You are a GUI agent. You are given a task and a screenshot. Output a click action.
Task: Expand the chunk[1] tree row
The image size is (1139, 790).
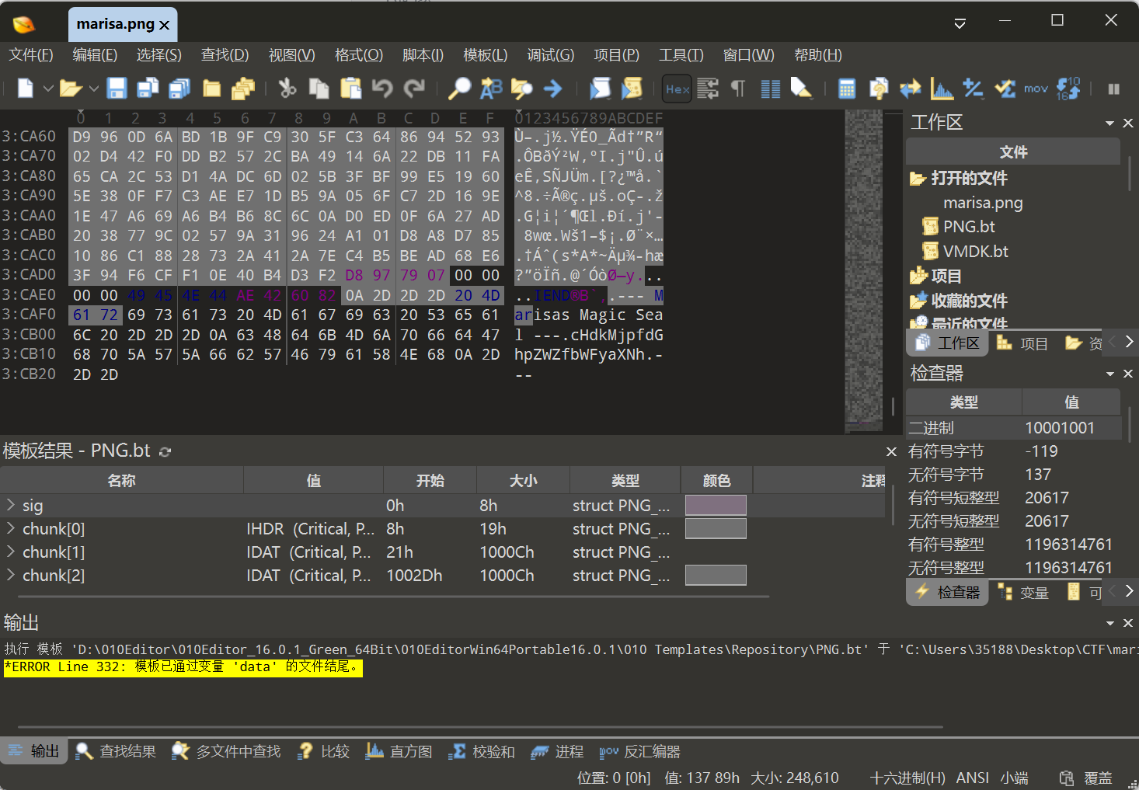[x=11, y=552]
